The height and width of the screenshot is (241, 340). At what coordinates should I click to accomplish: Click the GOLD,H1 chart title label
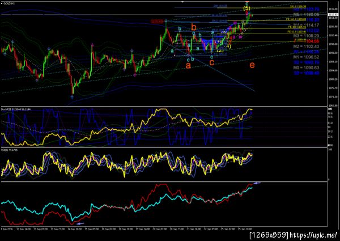click(x=8, y=3)
